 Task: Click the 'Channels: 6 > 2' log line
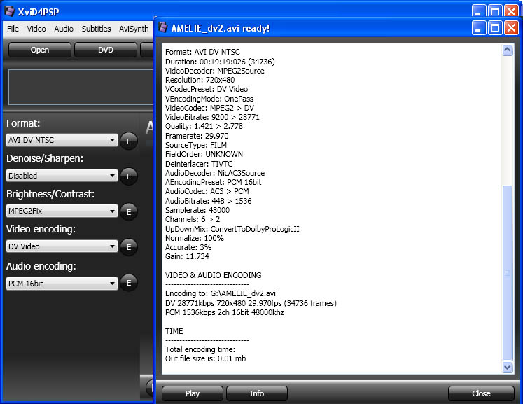(x=193, y=219)
